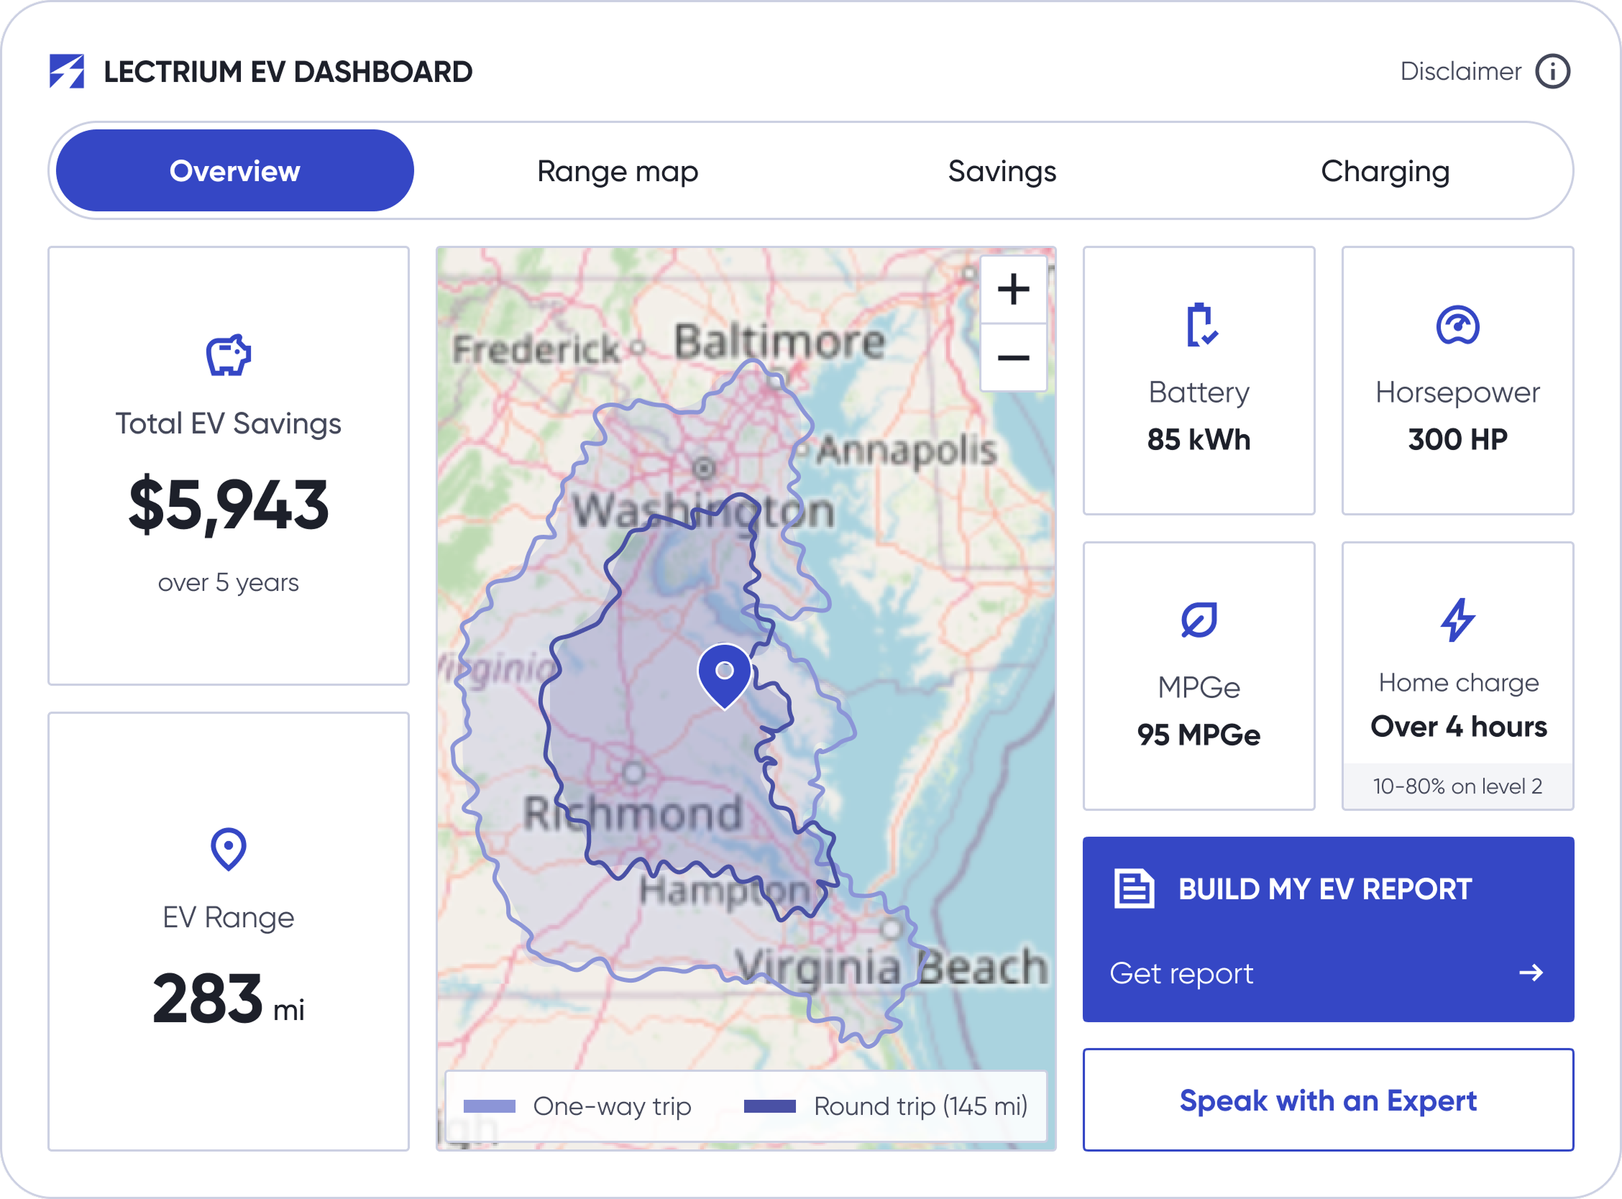Switch to the Range map tab
Viewport: 1622px width, 1199px height.
click(618, 171)
